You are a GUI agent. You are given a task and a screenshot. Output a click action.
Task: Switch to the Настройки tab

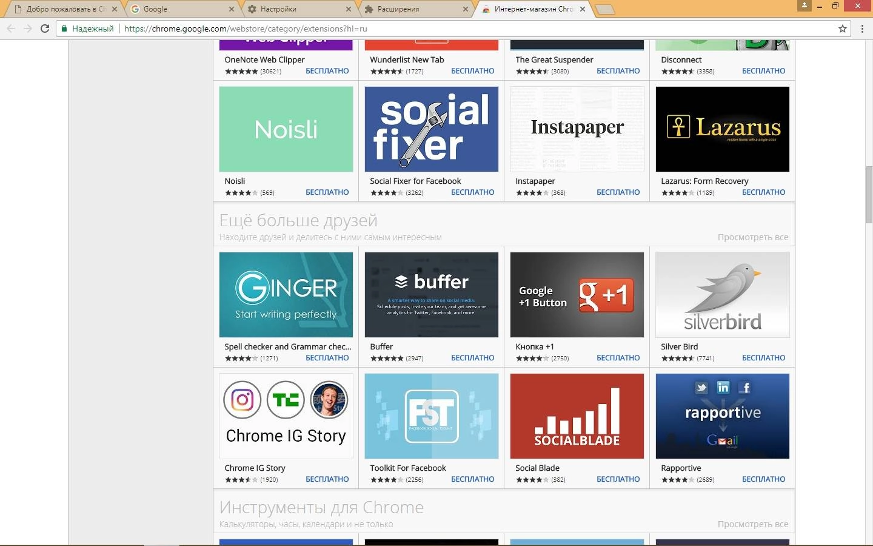pyautogui.click(x=298, y=9)
